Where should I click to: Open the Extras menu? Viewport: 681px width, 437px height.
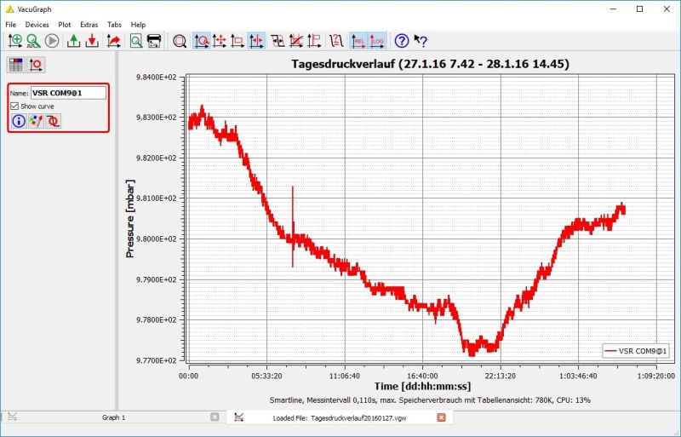(x=89, y=25)
